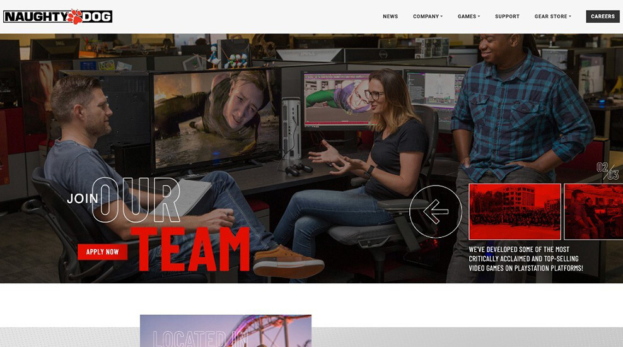Open the 'Located in' roller coaster image

(226, 331)
